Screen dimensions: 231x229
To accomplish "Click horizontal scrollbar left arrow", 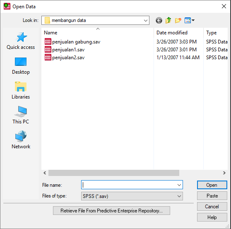I will 45,173.
